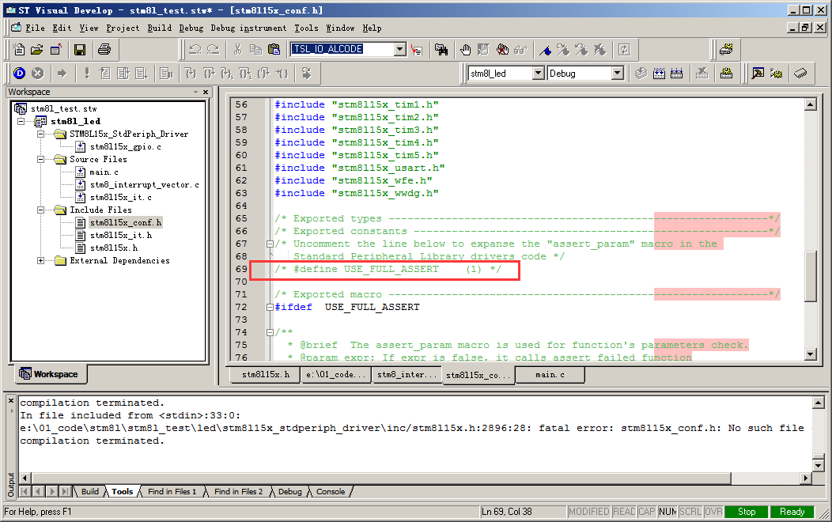Open the stm8l_led project dropdown
Viewport: 832px width, 522px height.
coord(538,74)
